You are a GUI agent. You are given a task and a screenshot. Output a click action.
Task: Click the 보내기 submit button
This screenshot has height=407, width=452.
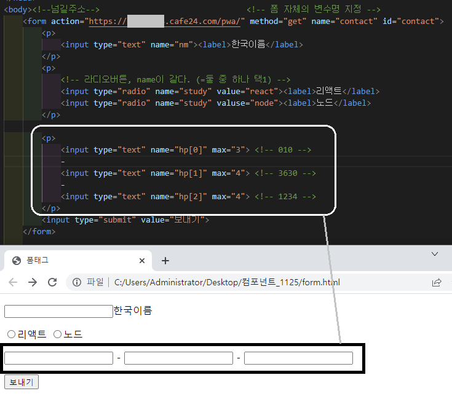(x=22, y=382)
